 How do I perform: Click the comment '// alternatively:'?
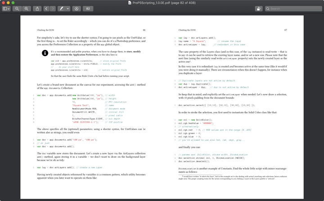click(189, 127)
